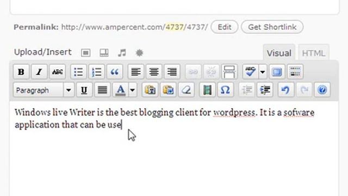
Task: Click the unlink broken chain icon
Action: [212, 72]
